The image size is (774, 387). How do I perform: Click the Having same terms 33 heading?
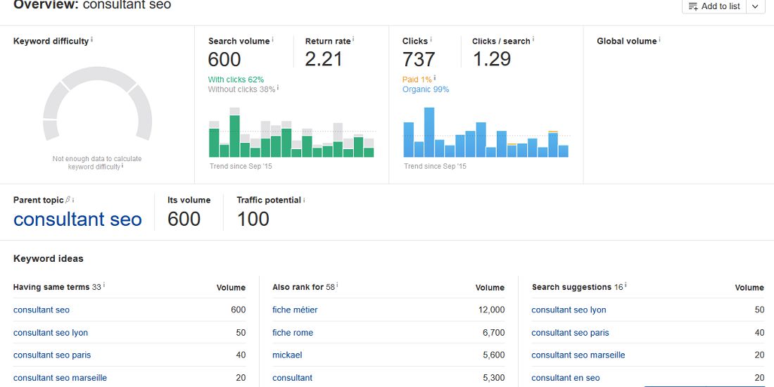(57, 287)
